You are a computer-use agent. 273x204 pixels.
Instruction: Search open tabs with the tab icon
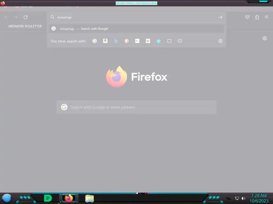(x=169, y=41)
